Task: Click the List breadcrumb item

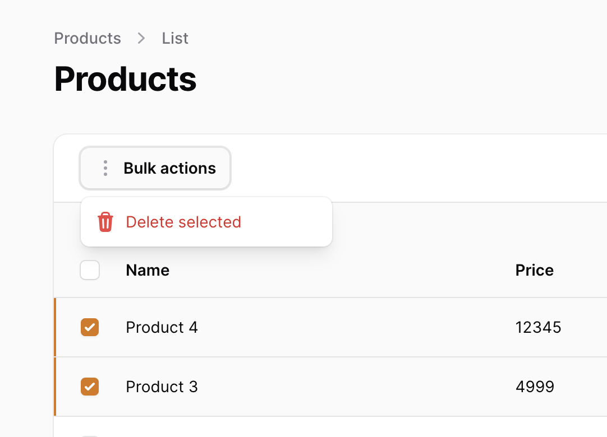Action: [175, 38]
